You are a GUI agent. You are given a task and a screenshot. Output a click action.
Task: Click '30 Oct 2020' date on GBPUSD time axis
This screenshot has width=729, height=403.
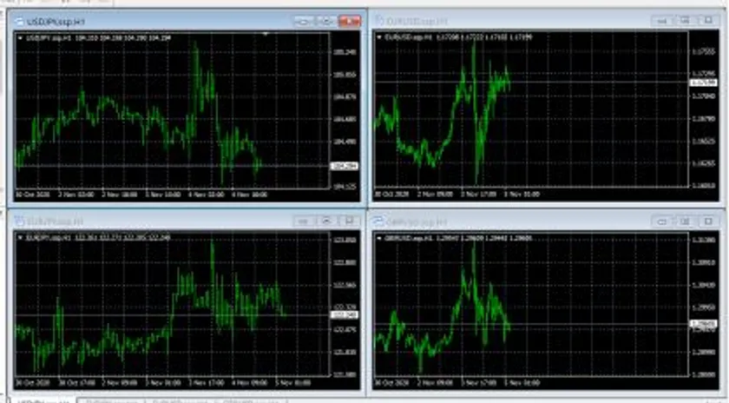click(x=391, y=382)
